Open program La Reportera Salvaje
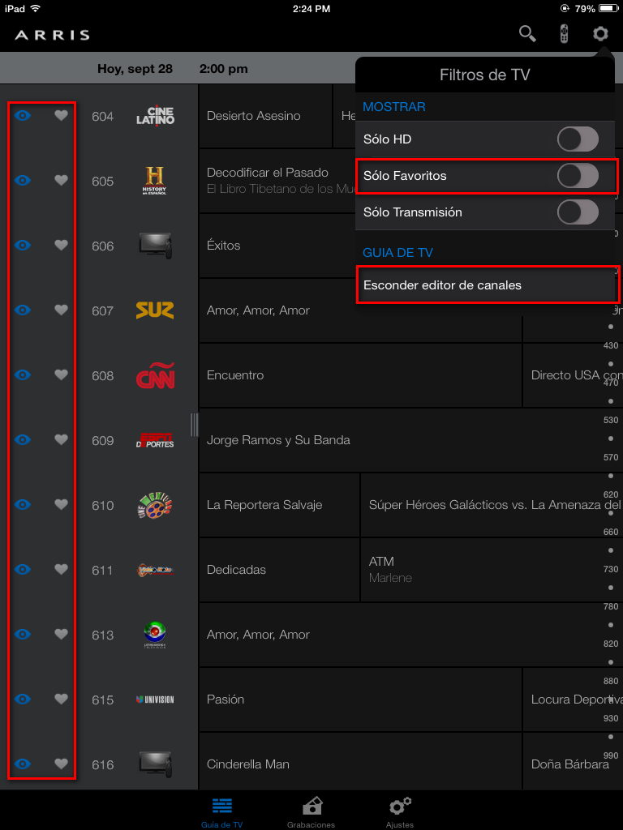623x830 pixels. (x=279, y=505)
